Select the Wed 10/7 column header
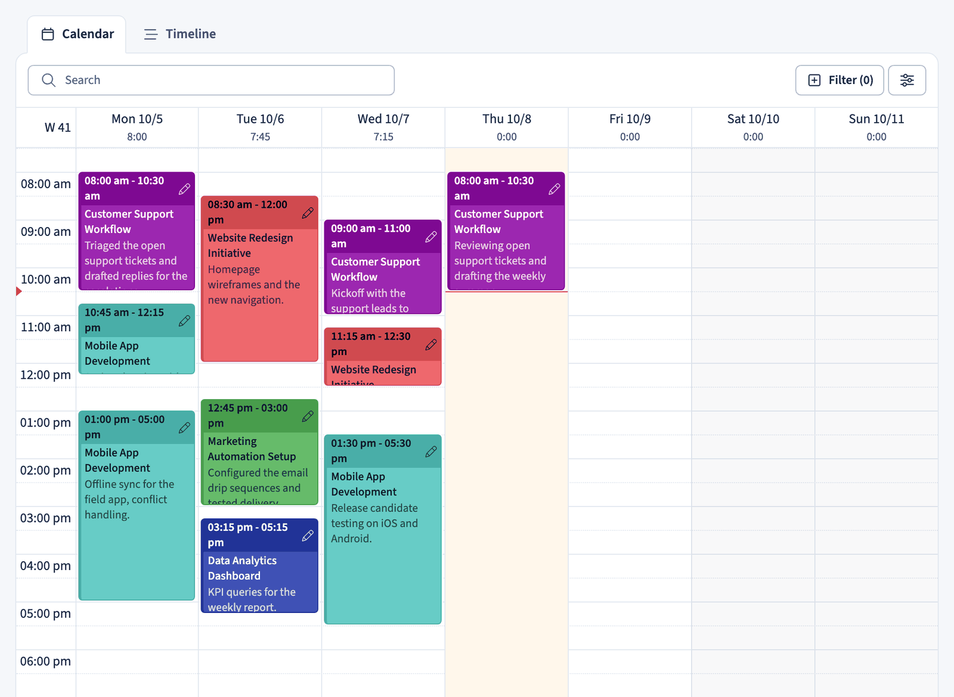This screenshot has width=954, height=697. [x=383, y=127]
